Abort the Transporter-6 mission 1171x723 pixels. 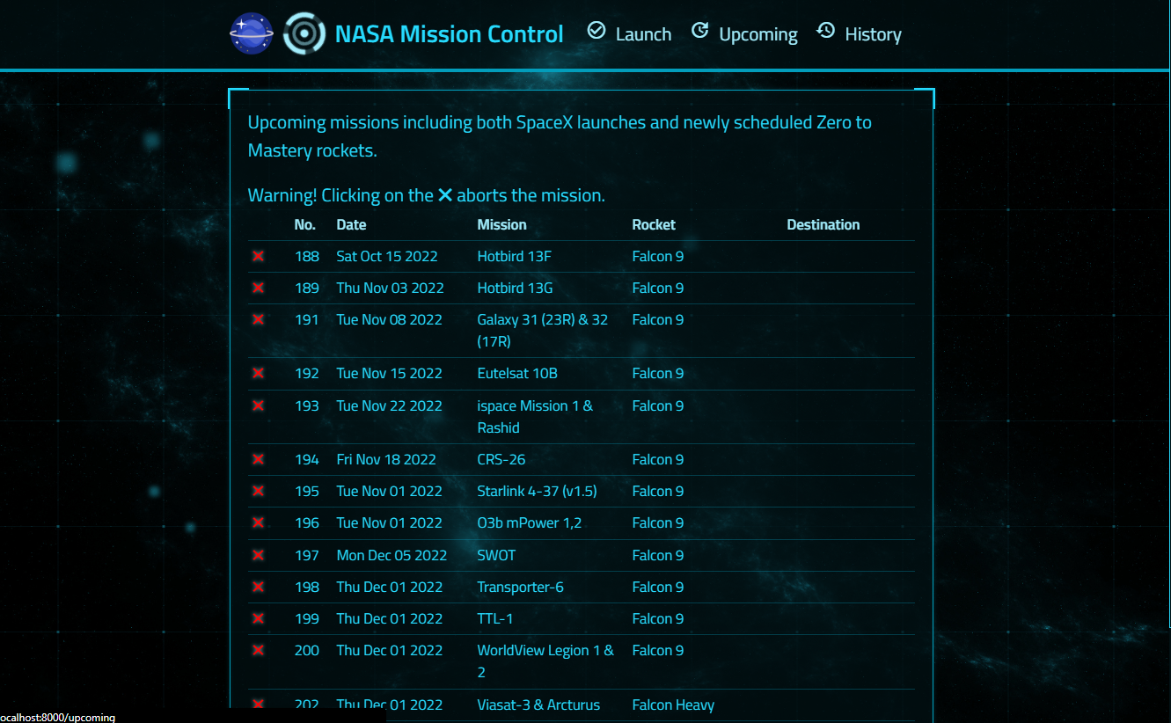tap(259, 587)
